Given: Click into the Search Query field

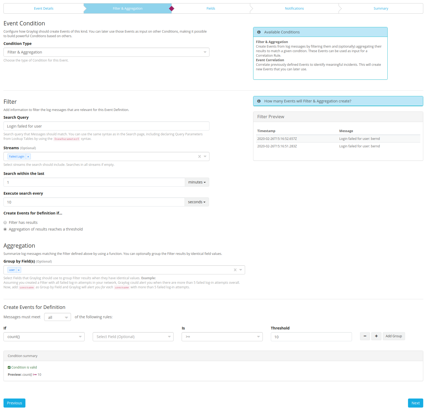Looking at the screenshot, I should [x=106, y=126].
